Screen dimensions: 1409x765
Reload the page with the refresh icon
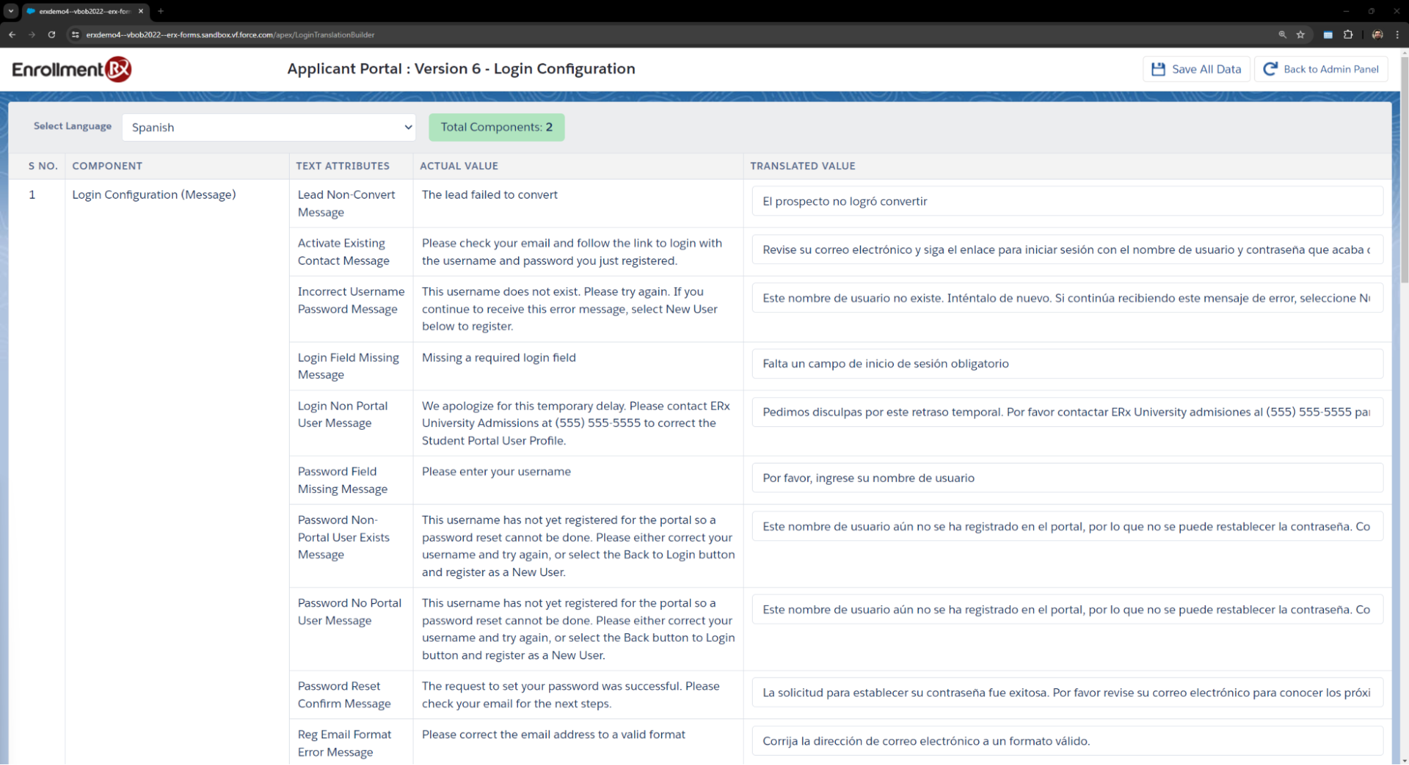(51, 35)
